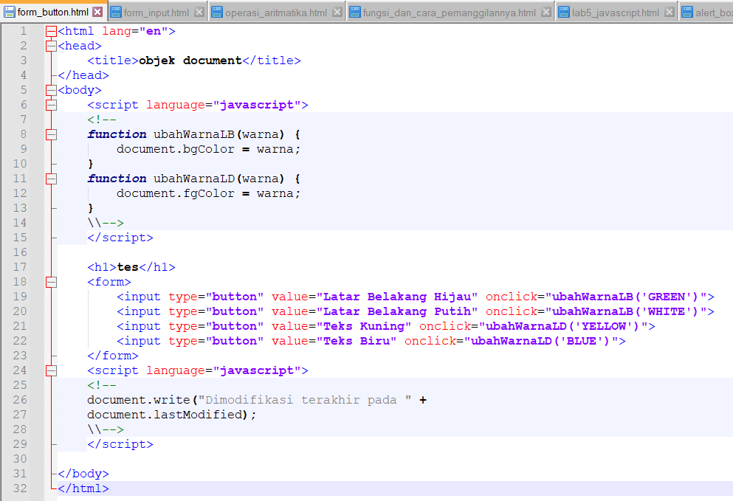This screenshot has height=501, width=733.
Task: Click value 'Teks Kuning' on line 21
Action: coord(364,326)
